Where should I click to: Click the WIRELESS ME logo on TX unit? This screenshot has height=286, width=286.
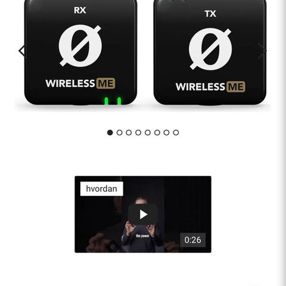pyautogui.click(x=210, y=87)
